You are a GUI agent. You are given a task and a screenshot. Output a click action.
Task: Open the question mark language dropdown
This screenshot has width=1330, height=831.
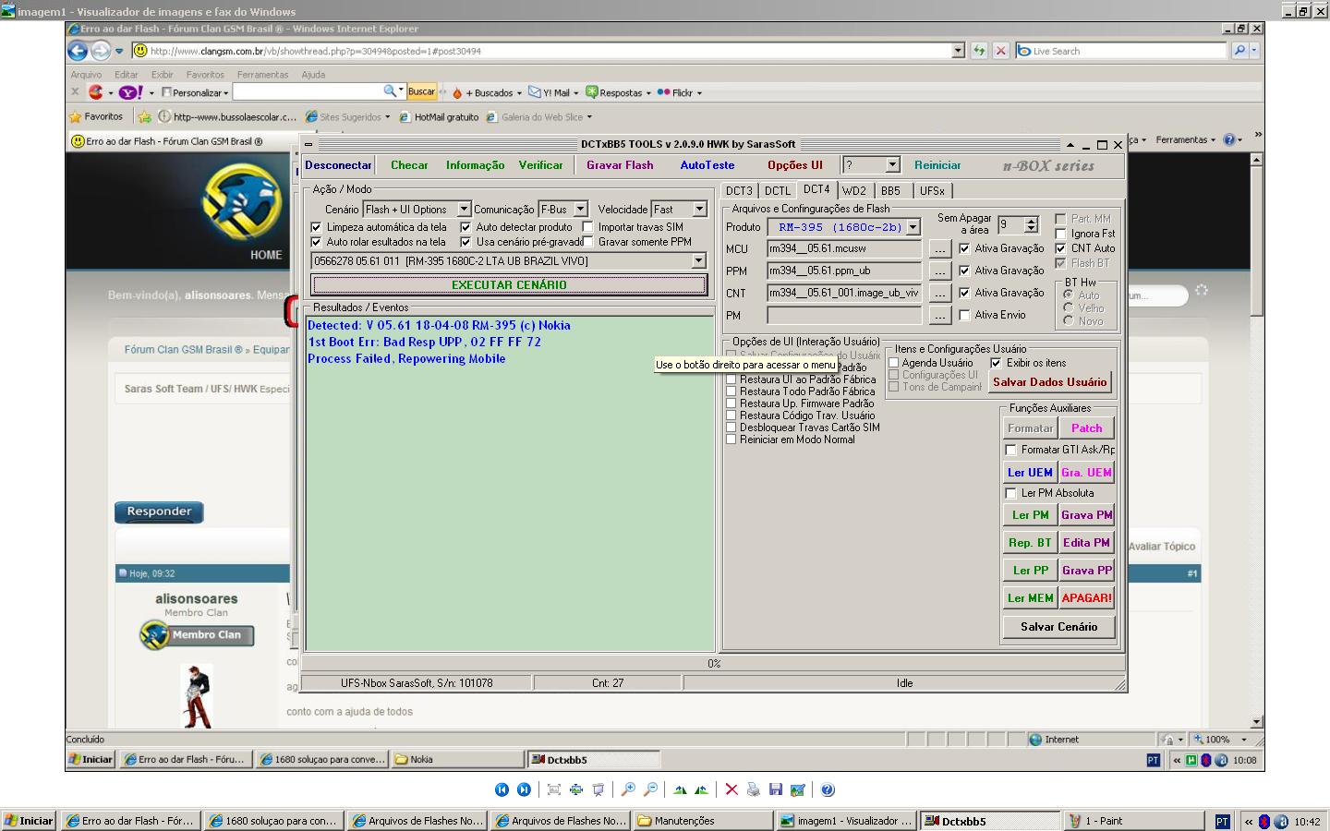click(x=892, y=165)
